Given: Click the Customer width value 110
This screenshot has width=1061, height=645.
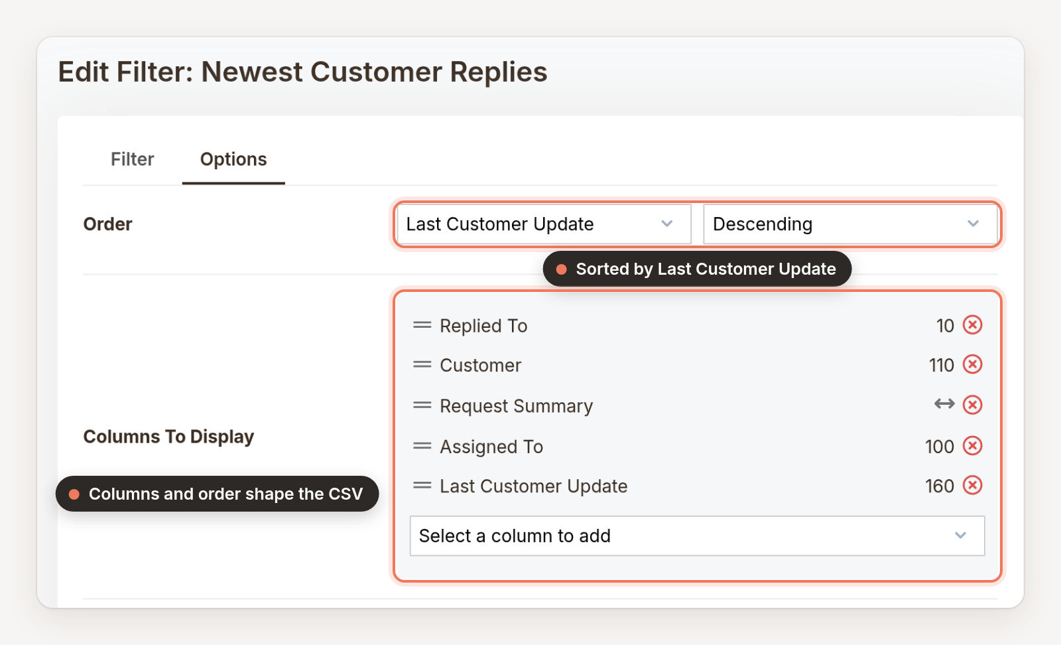Looking at the screenshot, I should tap(942, 365).
